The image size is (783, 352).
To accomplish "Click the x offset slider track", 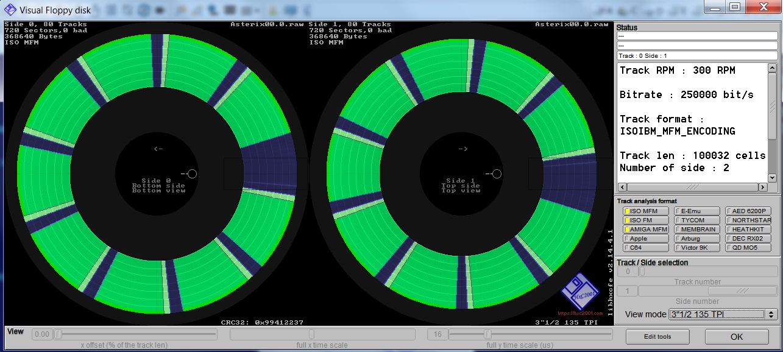I will (134, 334).
